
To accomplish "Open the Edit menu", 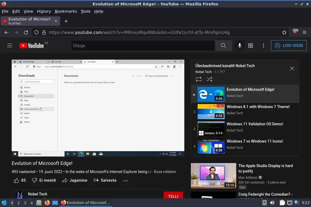I will coord(16,12).
